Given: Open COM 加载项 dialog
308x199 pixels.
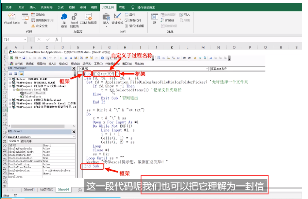Looking at the screenshot, I should (x=88, y=19).
